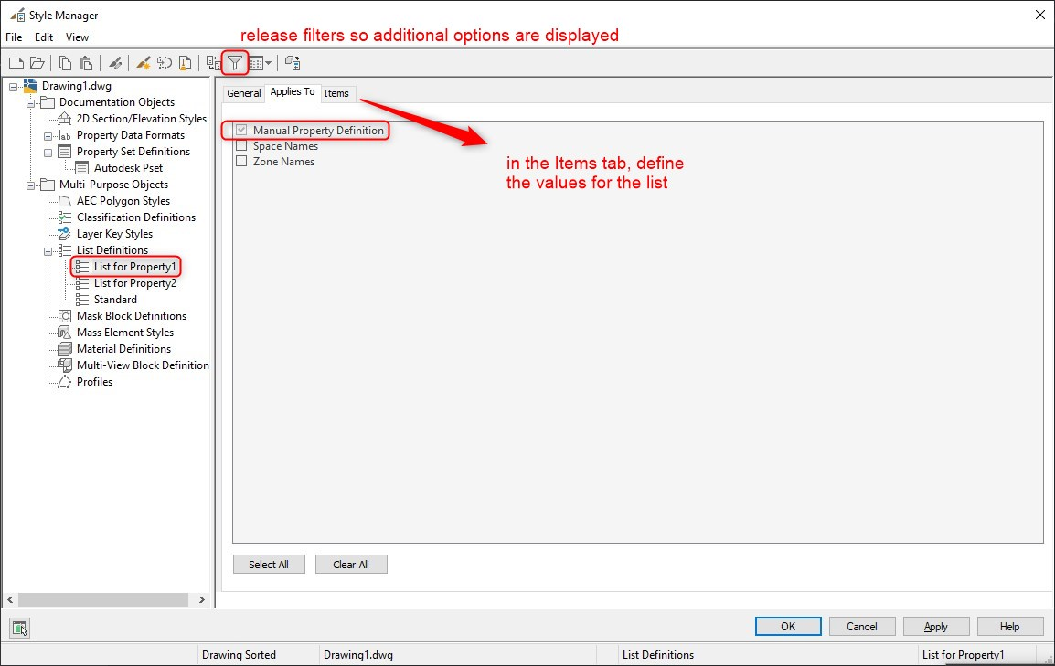Click the 2D Section/Elevation Styles house icon
1055x666 pixels.
click(64, 119)
